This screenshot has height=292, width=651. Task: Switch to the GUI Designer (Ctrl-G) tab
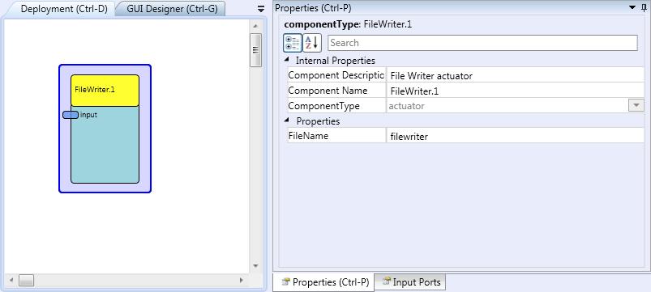pos(172,9)
